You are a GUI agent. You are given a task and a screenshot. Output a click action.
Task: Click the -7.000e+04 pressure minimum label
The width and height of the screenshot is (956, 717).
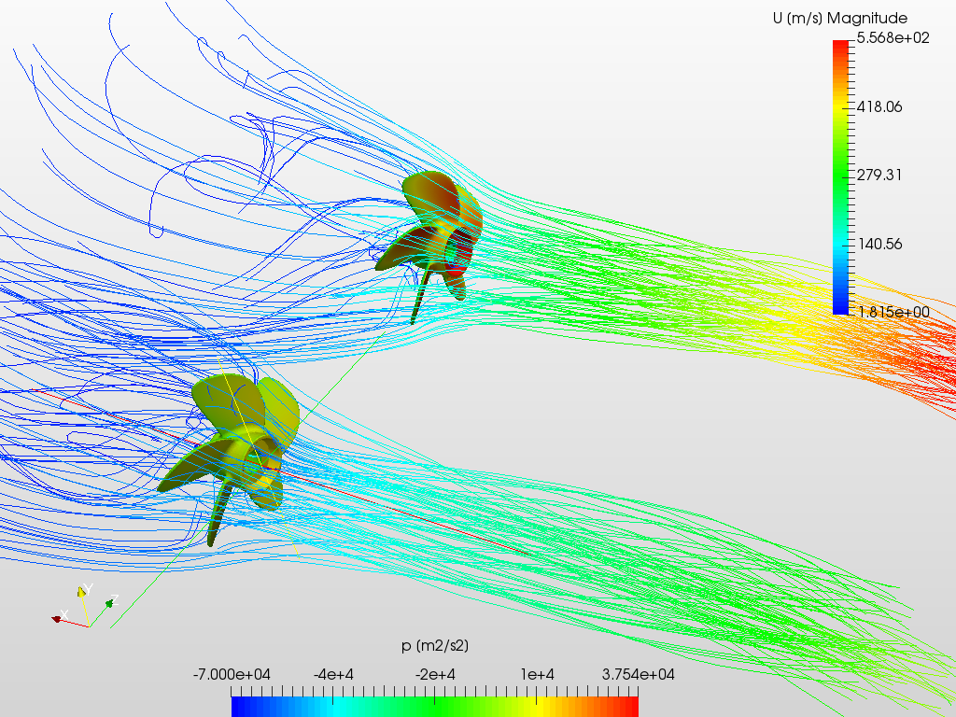(x=232, y=674)
